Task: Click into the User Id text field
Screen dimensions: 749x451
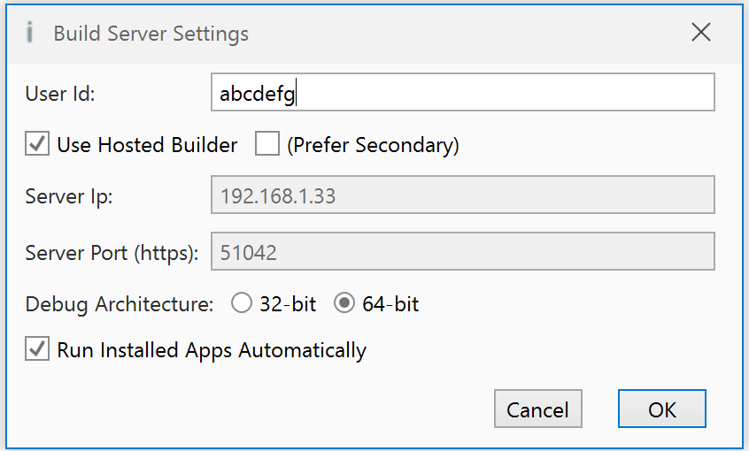Action: coord(462,93)
